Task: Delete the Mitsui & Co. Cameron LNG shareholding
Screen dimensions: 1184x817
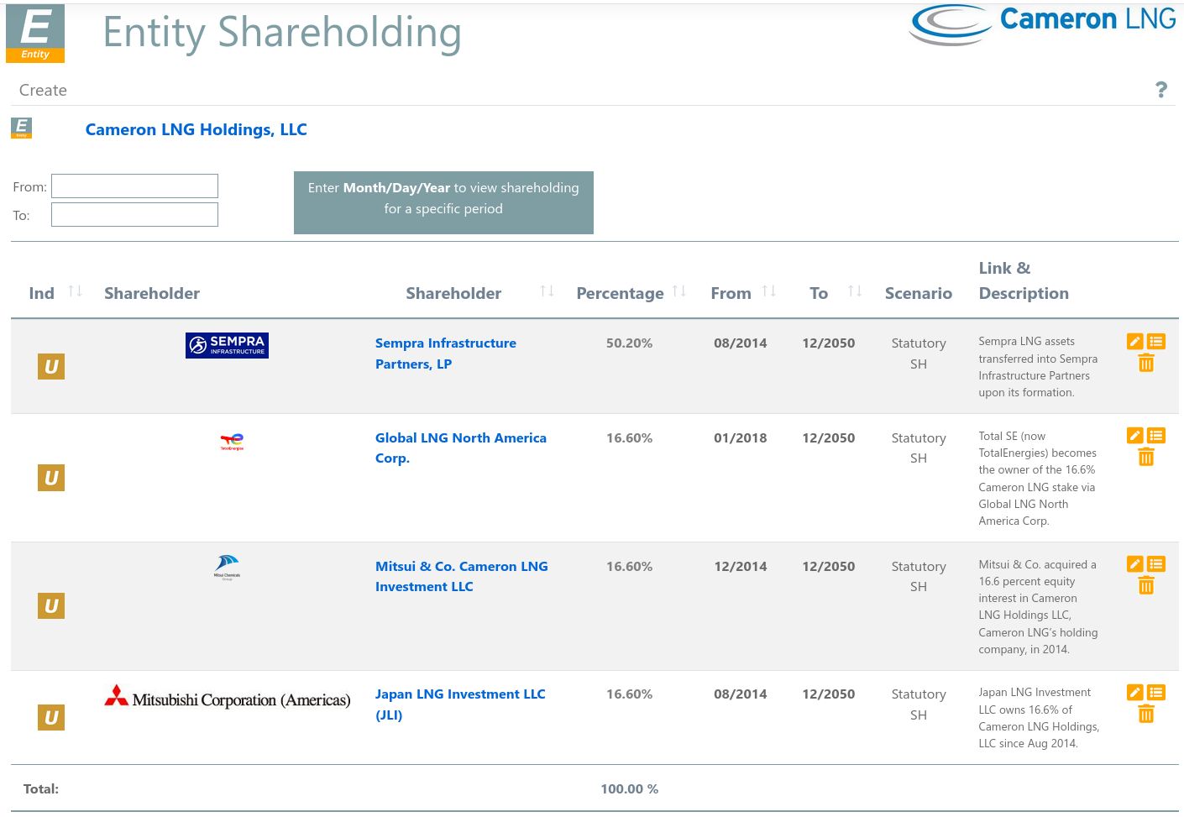Action: click(1146, 585)
